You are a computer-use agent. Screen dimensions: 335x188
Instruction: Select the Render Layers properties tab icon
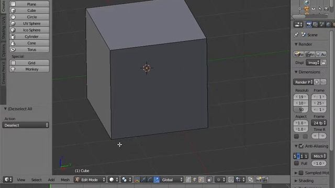pos(315,25)
